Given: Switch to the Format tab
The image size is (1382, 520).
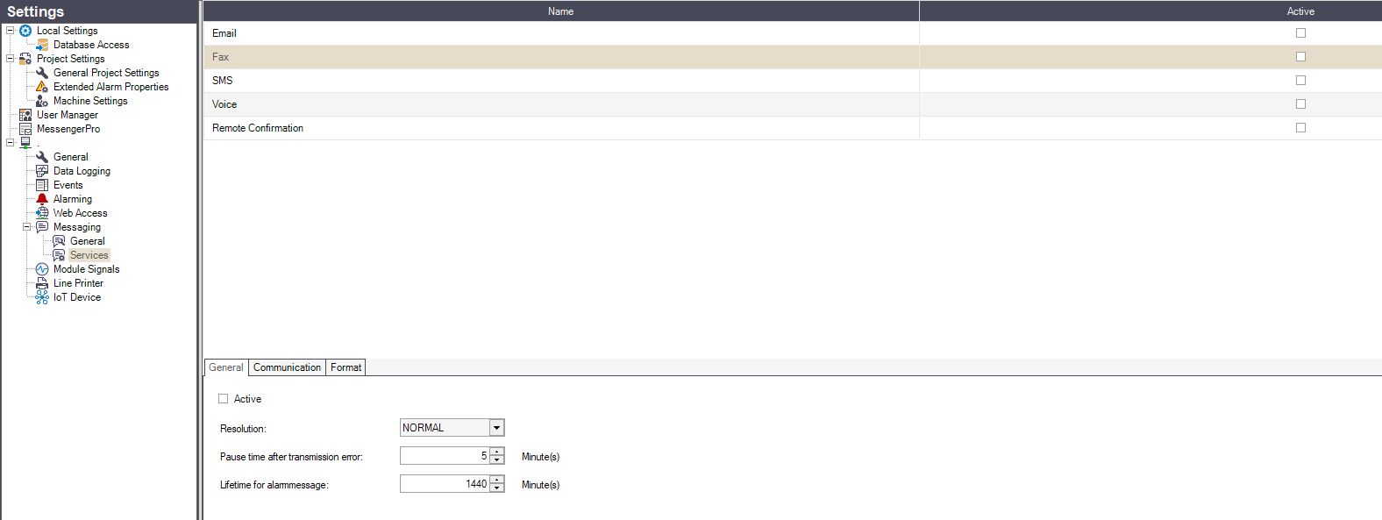Looking at the screenshot, I should 345,367.
